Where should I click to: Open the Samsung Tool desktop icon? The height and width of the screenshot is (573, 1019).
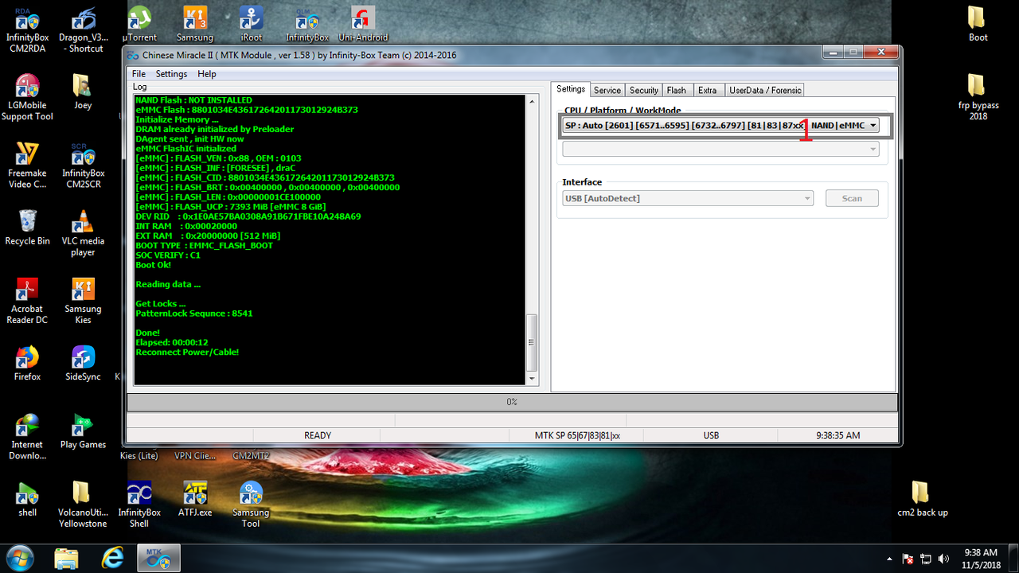pos(251,505)
